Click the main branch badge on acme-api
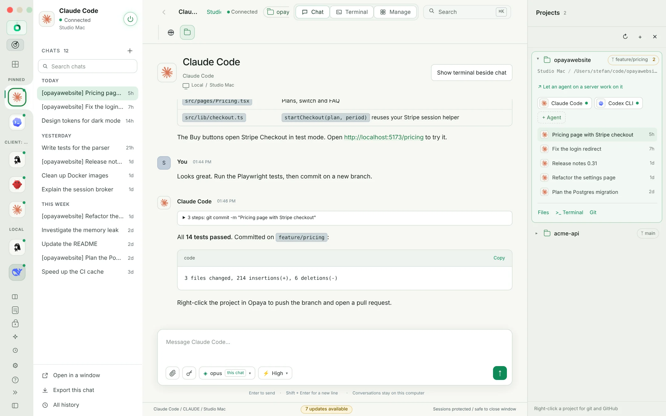The image size is (666, 416). tap(648, 234)
